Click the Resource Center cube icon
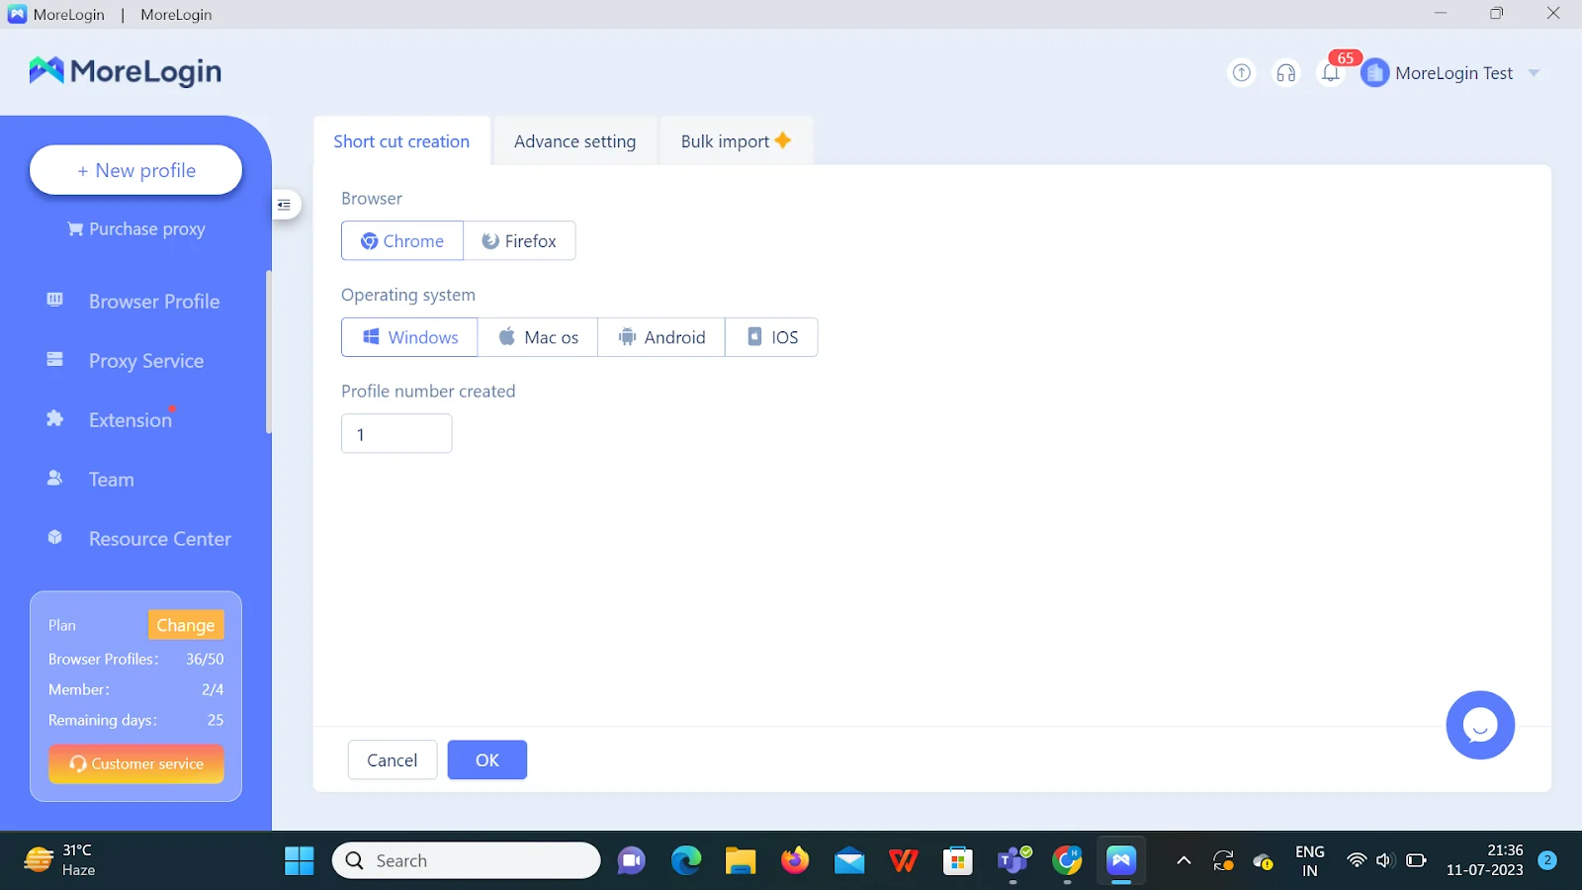This screenshot has width=1582, height=890. 55,537
